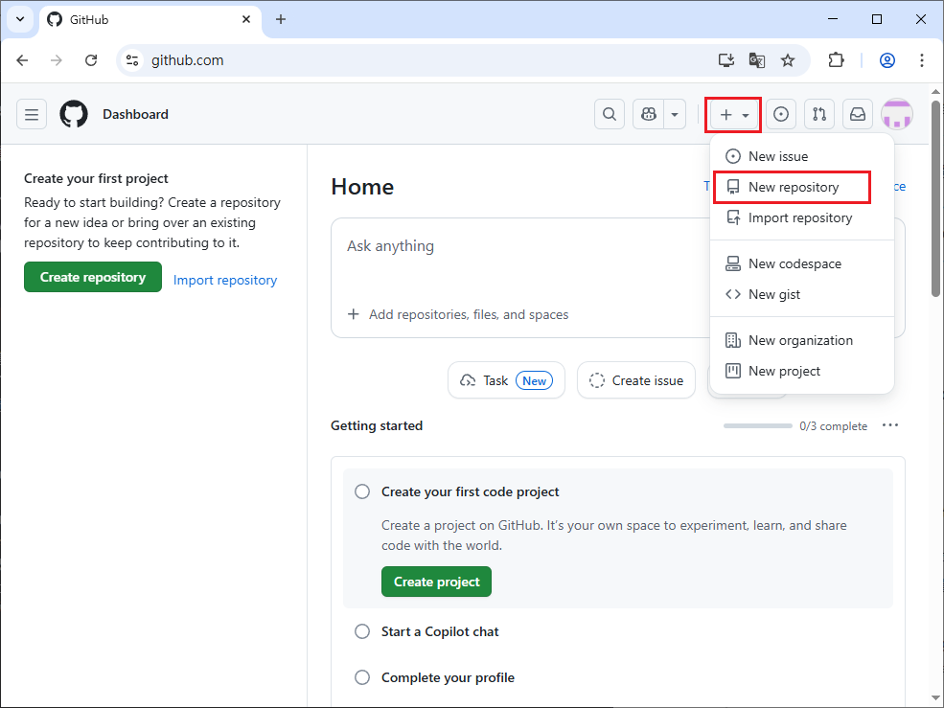Open the hamburger navigation menu
Screen dimensions: 944x708
[32, 115]
